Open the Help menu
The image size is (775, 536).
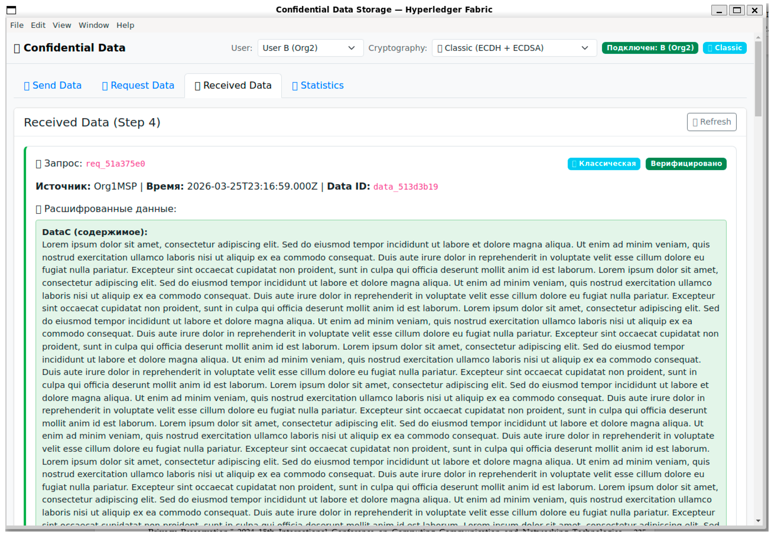pos(125,25)
